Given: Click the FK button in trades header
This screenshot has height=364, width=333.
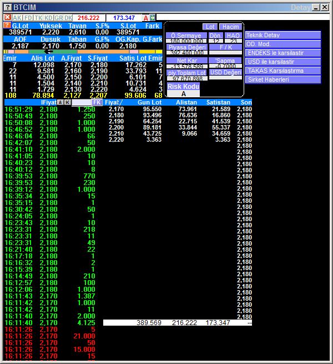Looking at the screenshot, I should [97, 102].
